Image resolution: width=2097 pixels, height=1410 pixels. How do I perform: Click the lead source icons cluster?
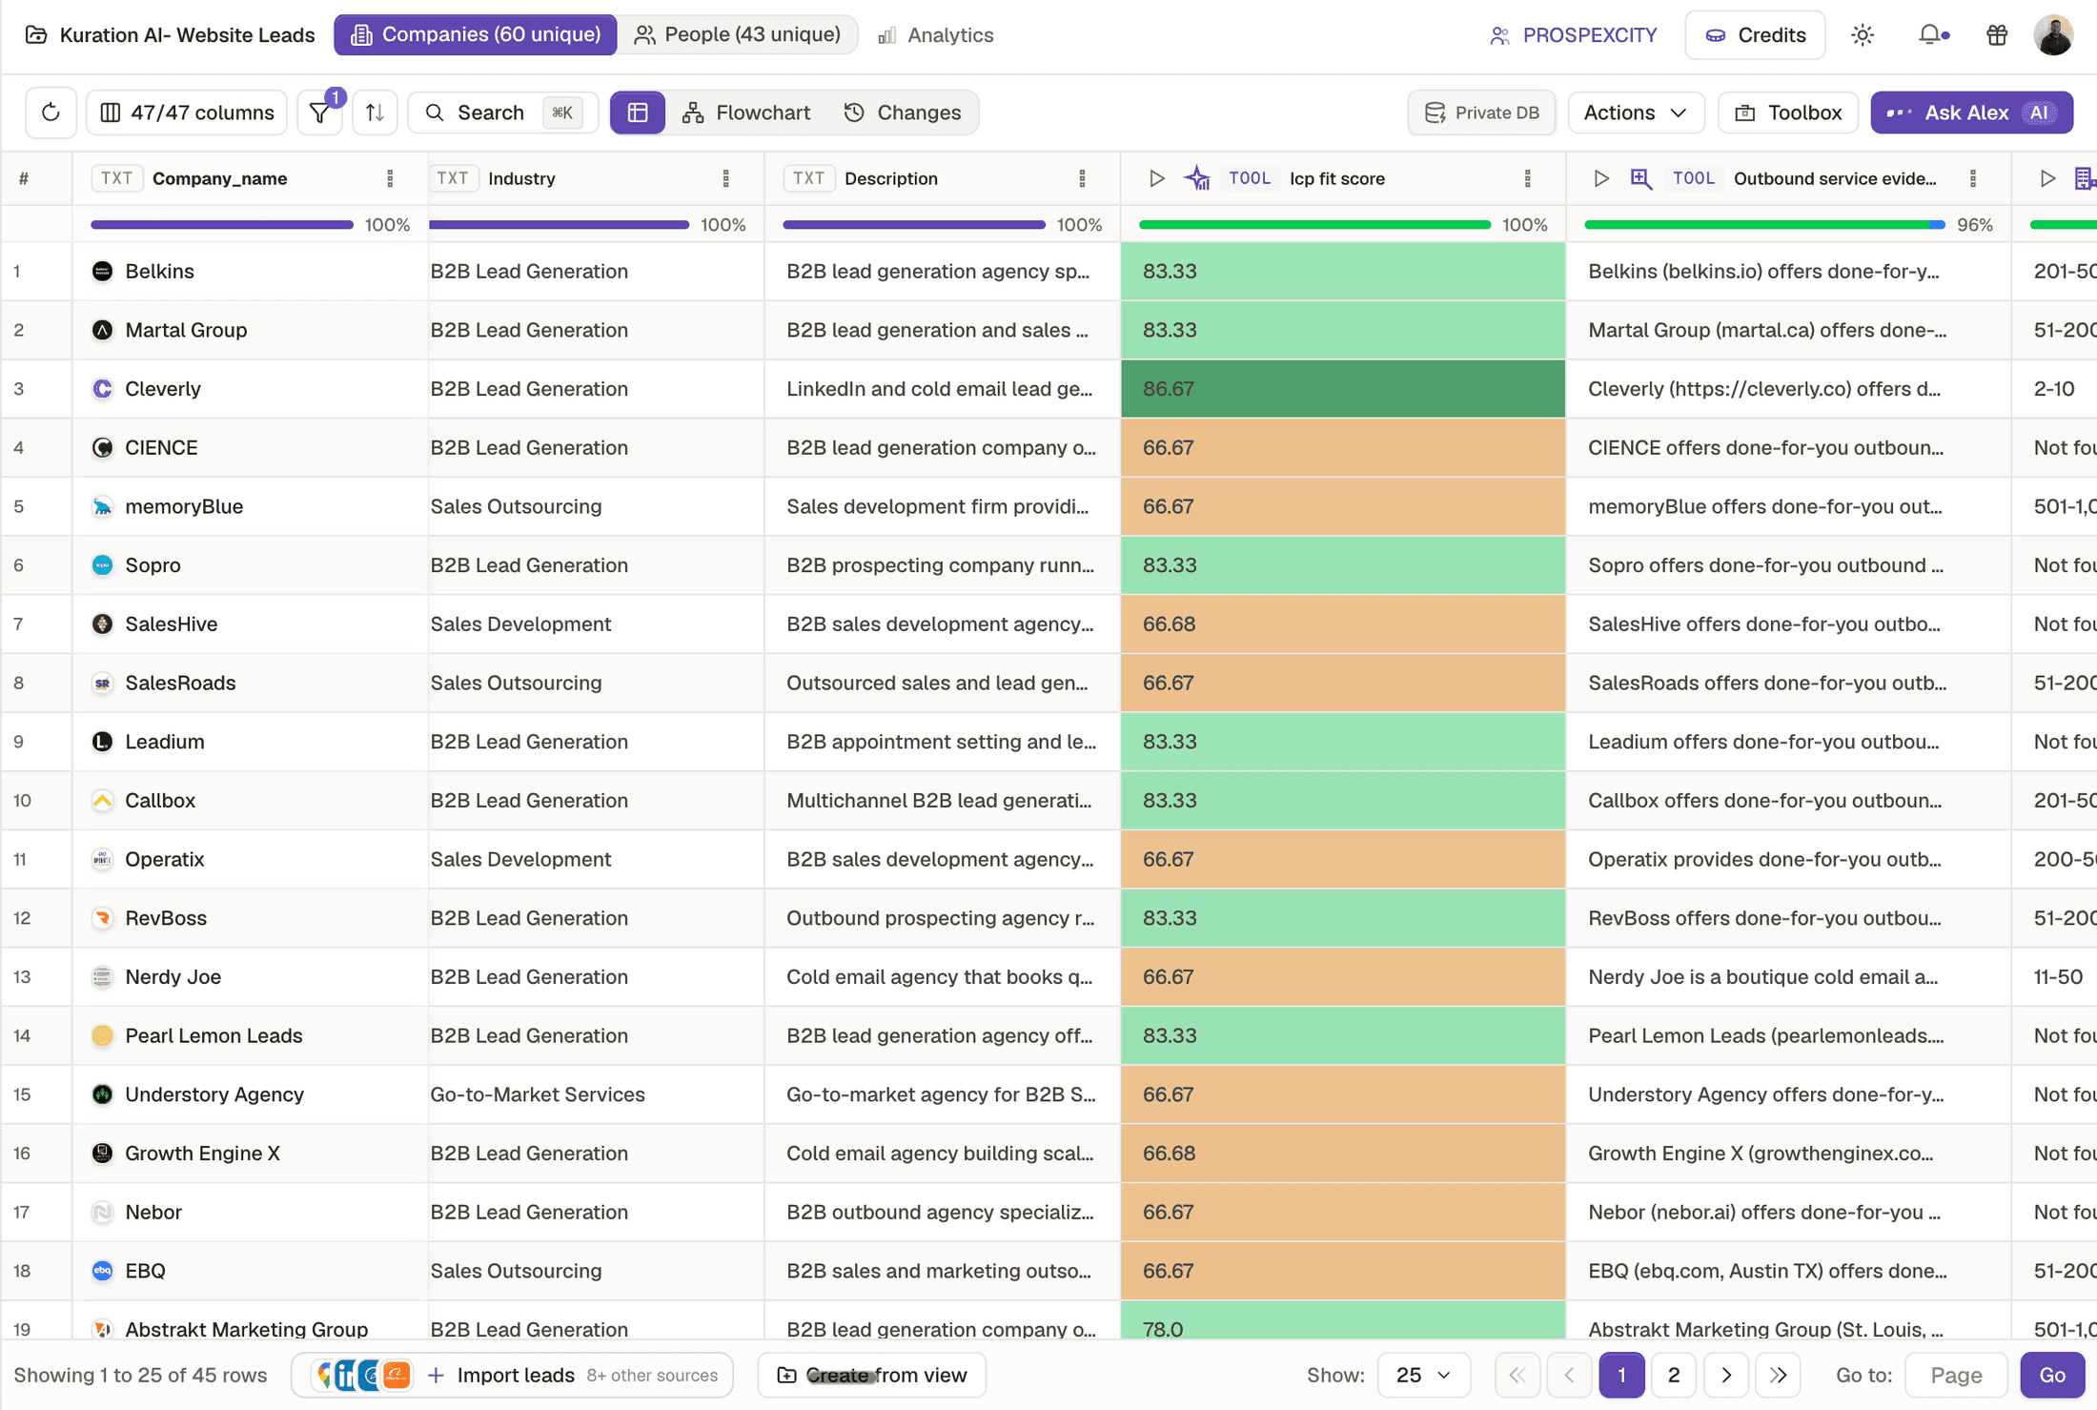[x=363, y=1375]
